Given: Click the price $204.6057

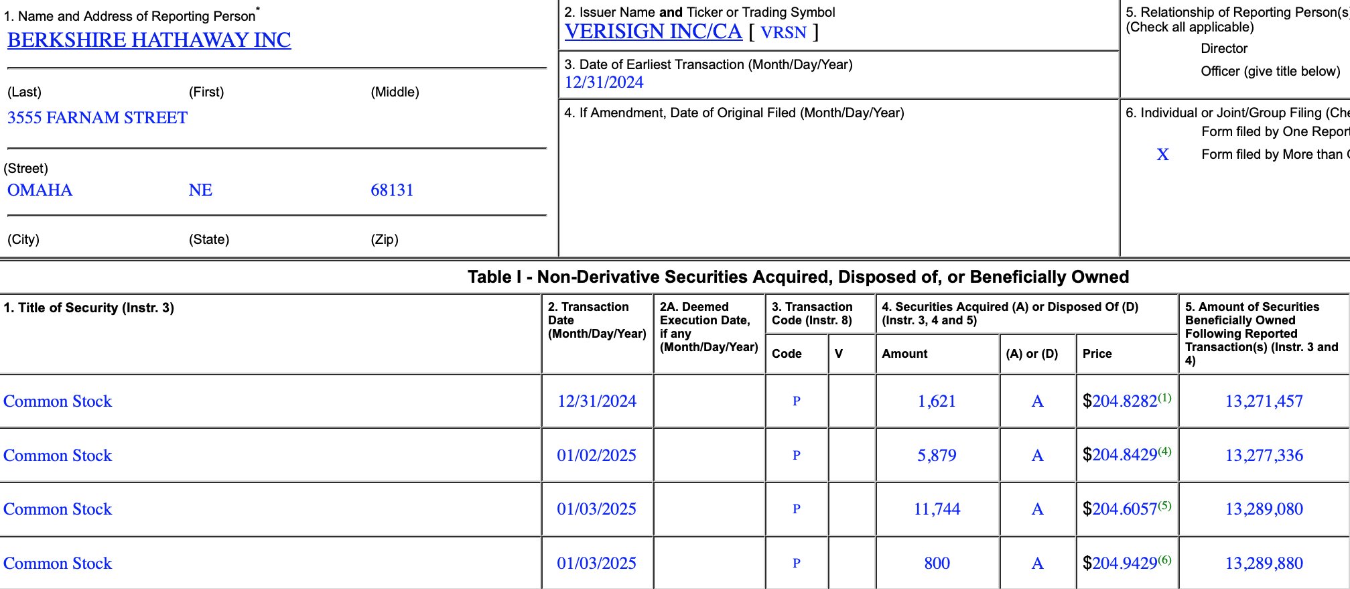Looking at the screenshot, I should coord(1120,509).
